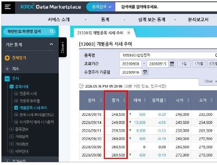The width and height of the screenshot is (217, 165).
Task: Open the 서비스 소개 menu
Action: tap(59, 19)
